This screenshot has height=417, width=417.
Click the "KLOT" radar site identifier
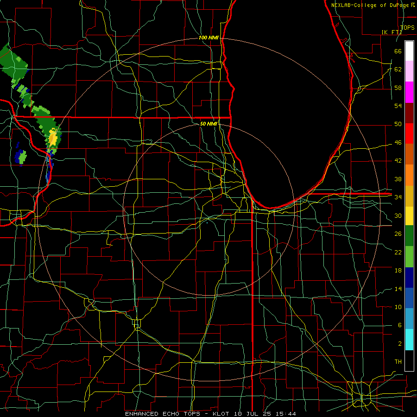222,414
